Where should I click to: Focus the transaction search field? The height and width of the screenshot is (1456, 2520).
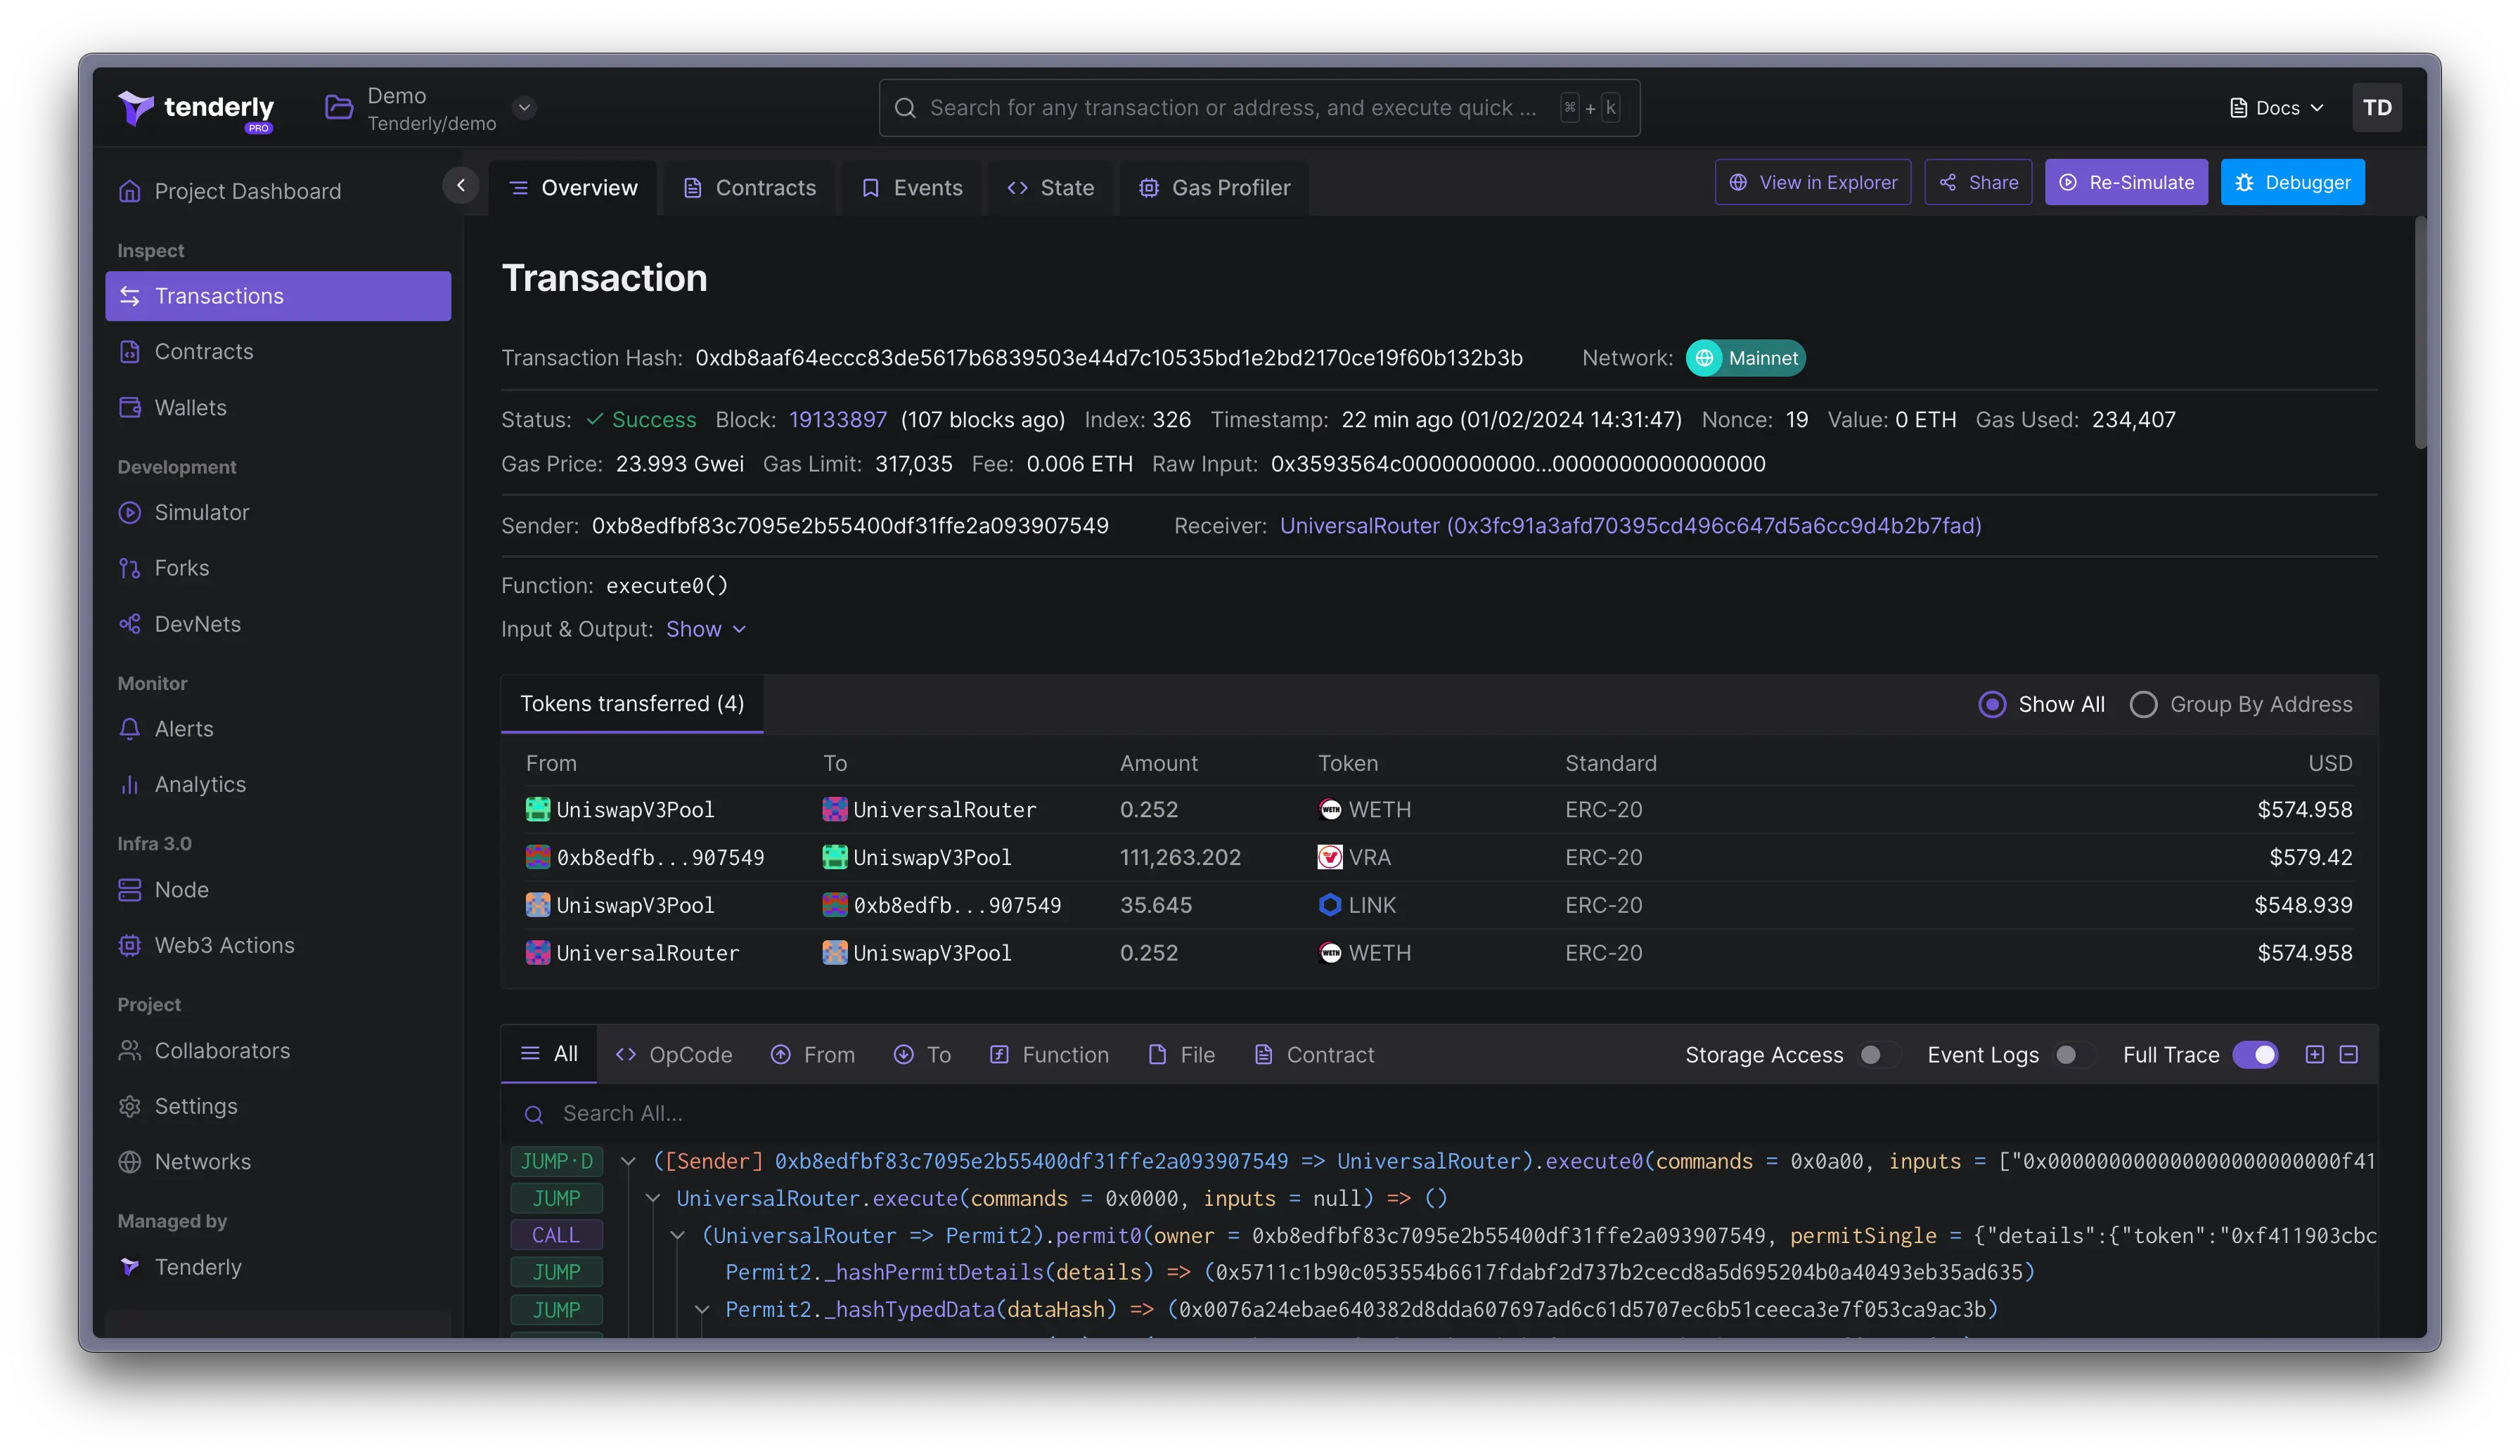(x=1259, y=108)
